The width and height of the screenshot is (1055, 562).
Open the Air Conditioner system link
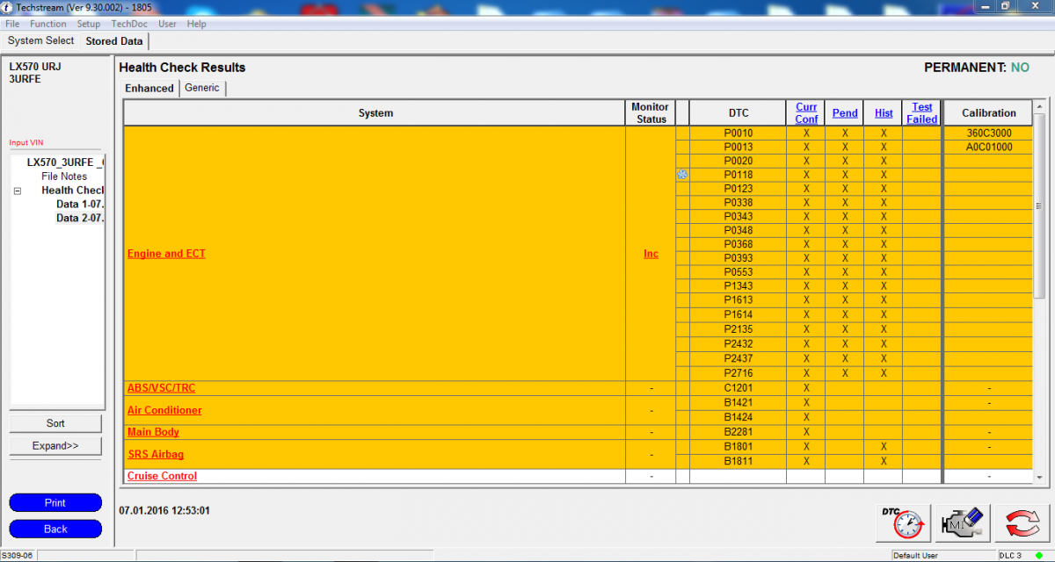point(164,410)
